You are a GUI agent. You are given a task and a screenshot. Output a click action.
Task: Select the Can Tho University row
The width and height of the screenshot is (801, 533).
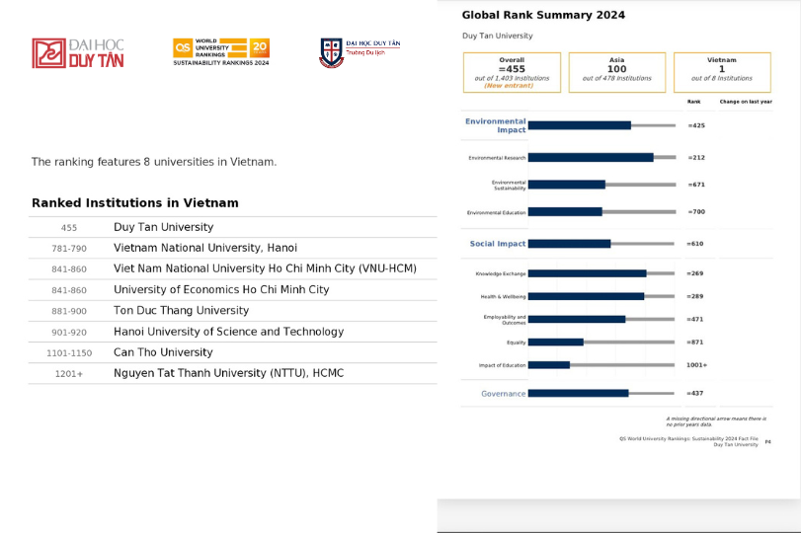163,352
